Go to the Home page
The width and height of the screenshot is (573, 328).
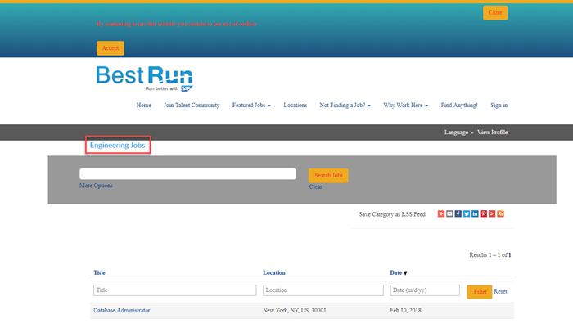pos(143,106)
